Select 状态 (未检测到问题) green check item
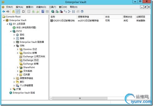153x106 pixels. click(26, 28)
